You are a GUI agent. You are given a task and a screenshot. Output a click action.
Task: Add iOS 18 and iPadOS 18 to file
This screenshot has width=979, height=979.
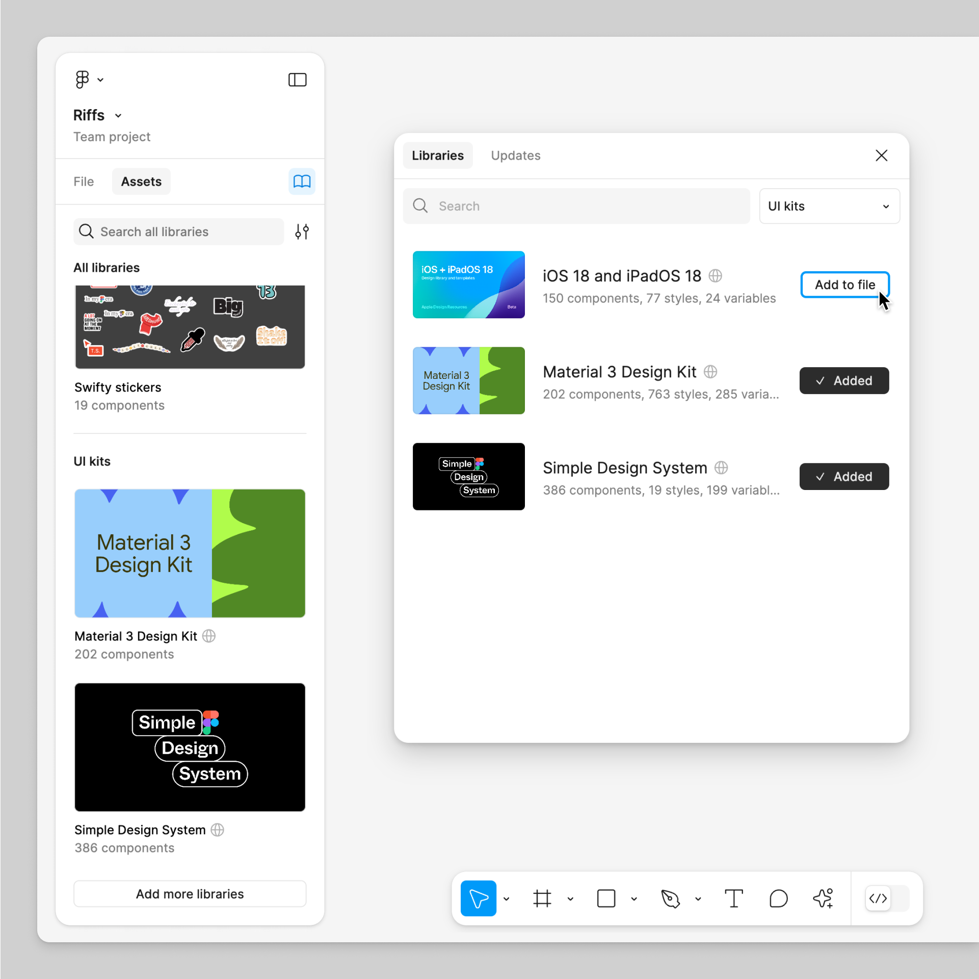844,285
